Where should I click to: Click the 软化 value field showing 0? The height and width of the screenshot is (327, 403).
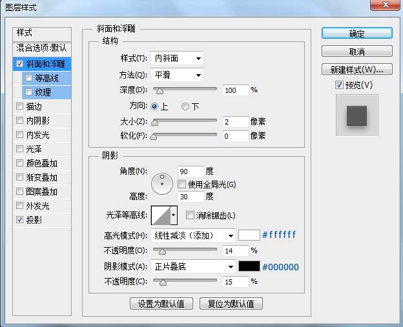click(236, 136)
